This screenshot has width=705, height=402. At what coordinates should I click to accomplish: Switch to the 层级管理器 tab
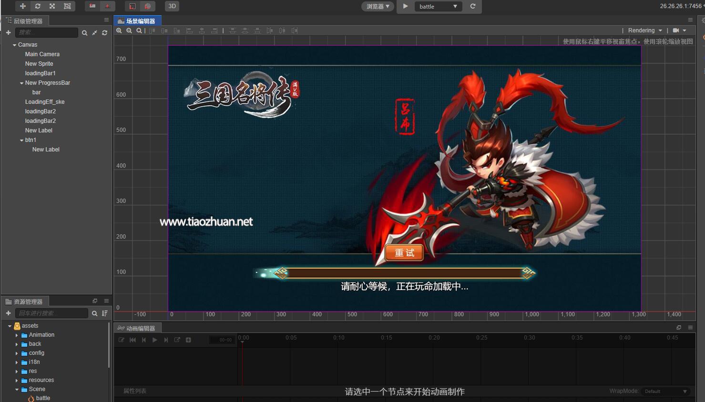point(24,21)
